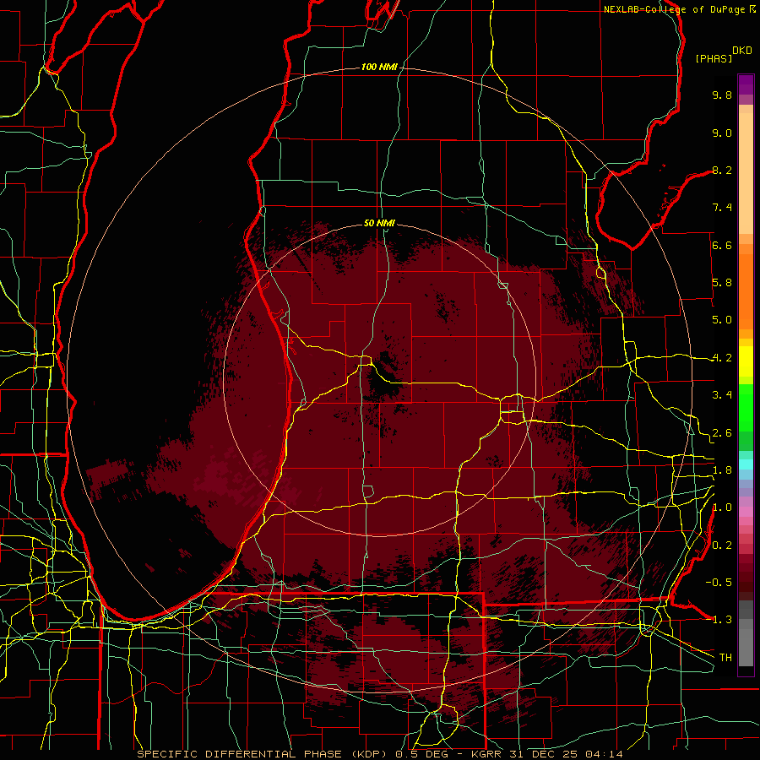This screenshot has height=760, width=760.
Task: Click the 50 NMI range ring label
Action: tap(379, 223)
